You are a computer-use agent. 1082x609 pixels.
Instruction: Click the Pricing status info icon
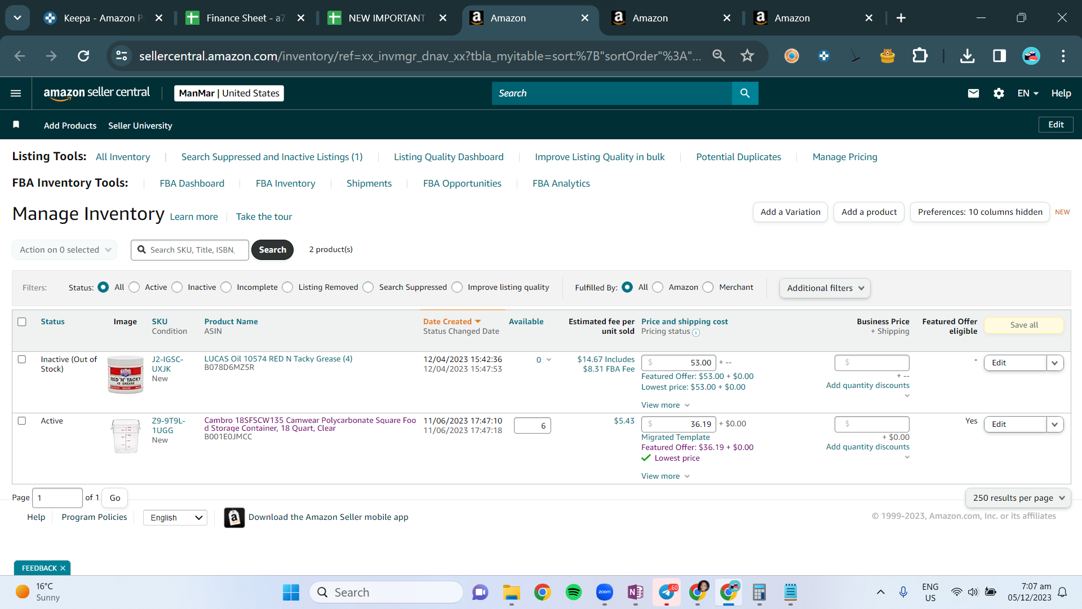(x=696, y=332)
